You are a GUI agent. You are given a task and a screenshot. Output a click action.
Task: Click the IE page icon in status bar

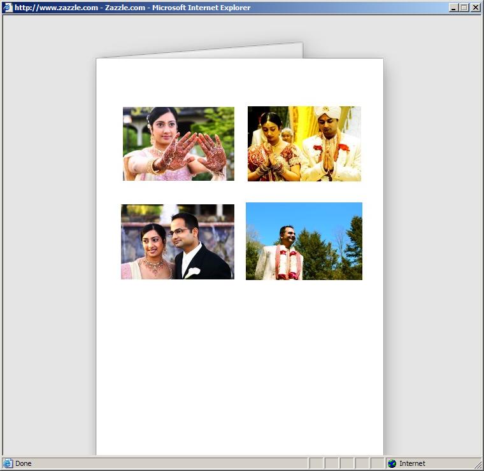(8, 463)
